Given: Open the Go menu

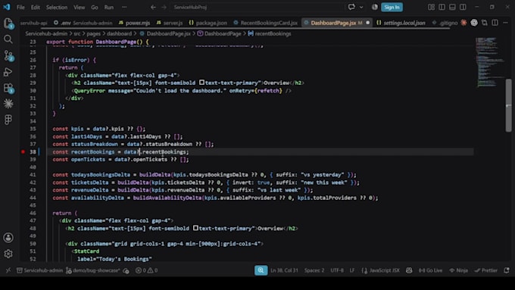Looking at the screenshot, I should (x=94, y=7).
